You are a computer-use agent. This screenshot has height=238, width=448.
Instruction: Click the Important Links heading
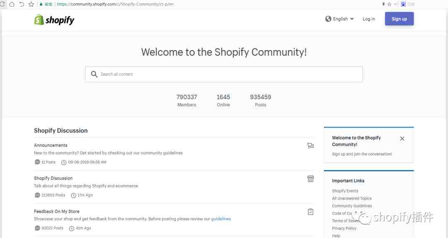[x=348, y=180]
